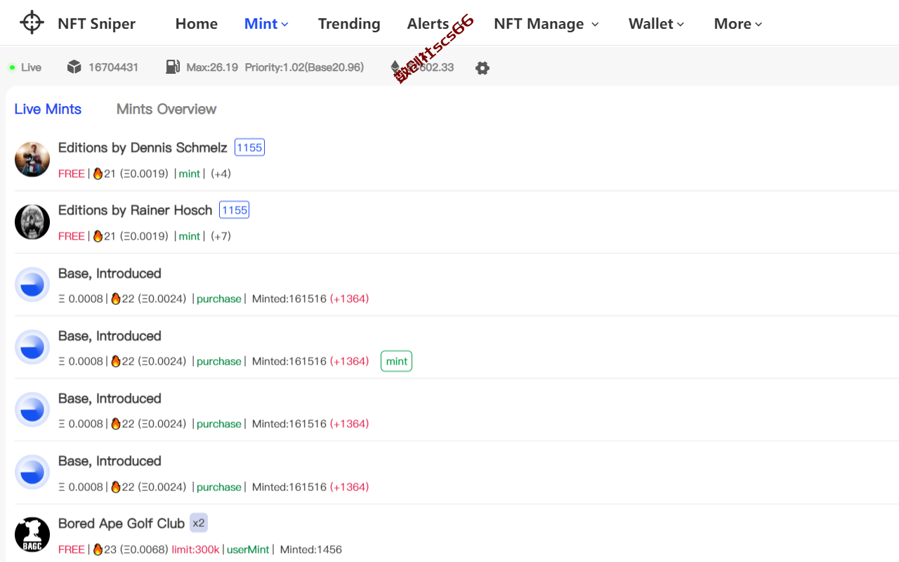This screenshot has height=562, width=899.
Task: Click fire icon in Rainer Hosch row
Action: [98, 236]
